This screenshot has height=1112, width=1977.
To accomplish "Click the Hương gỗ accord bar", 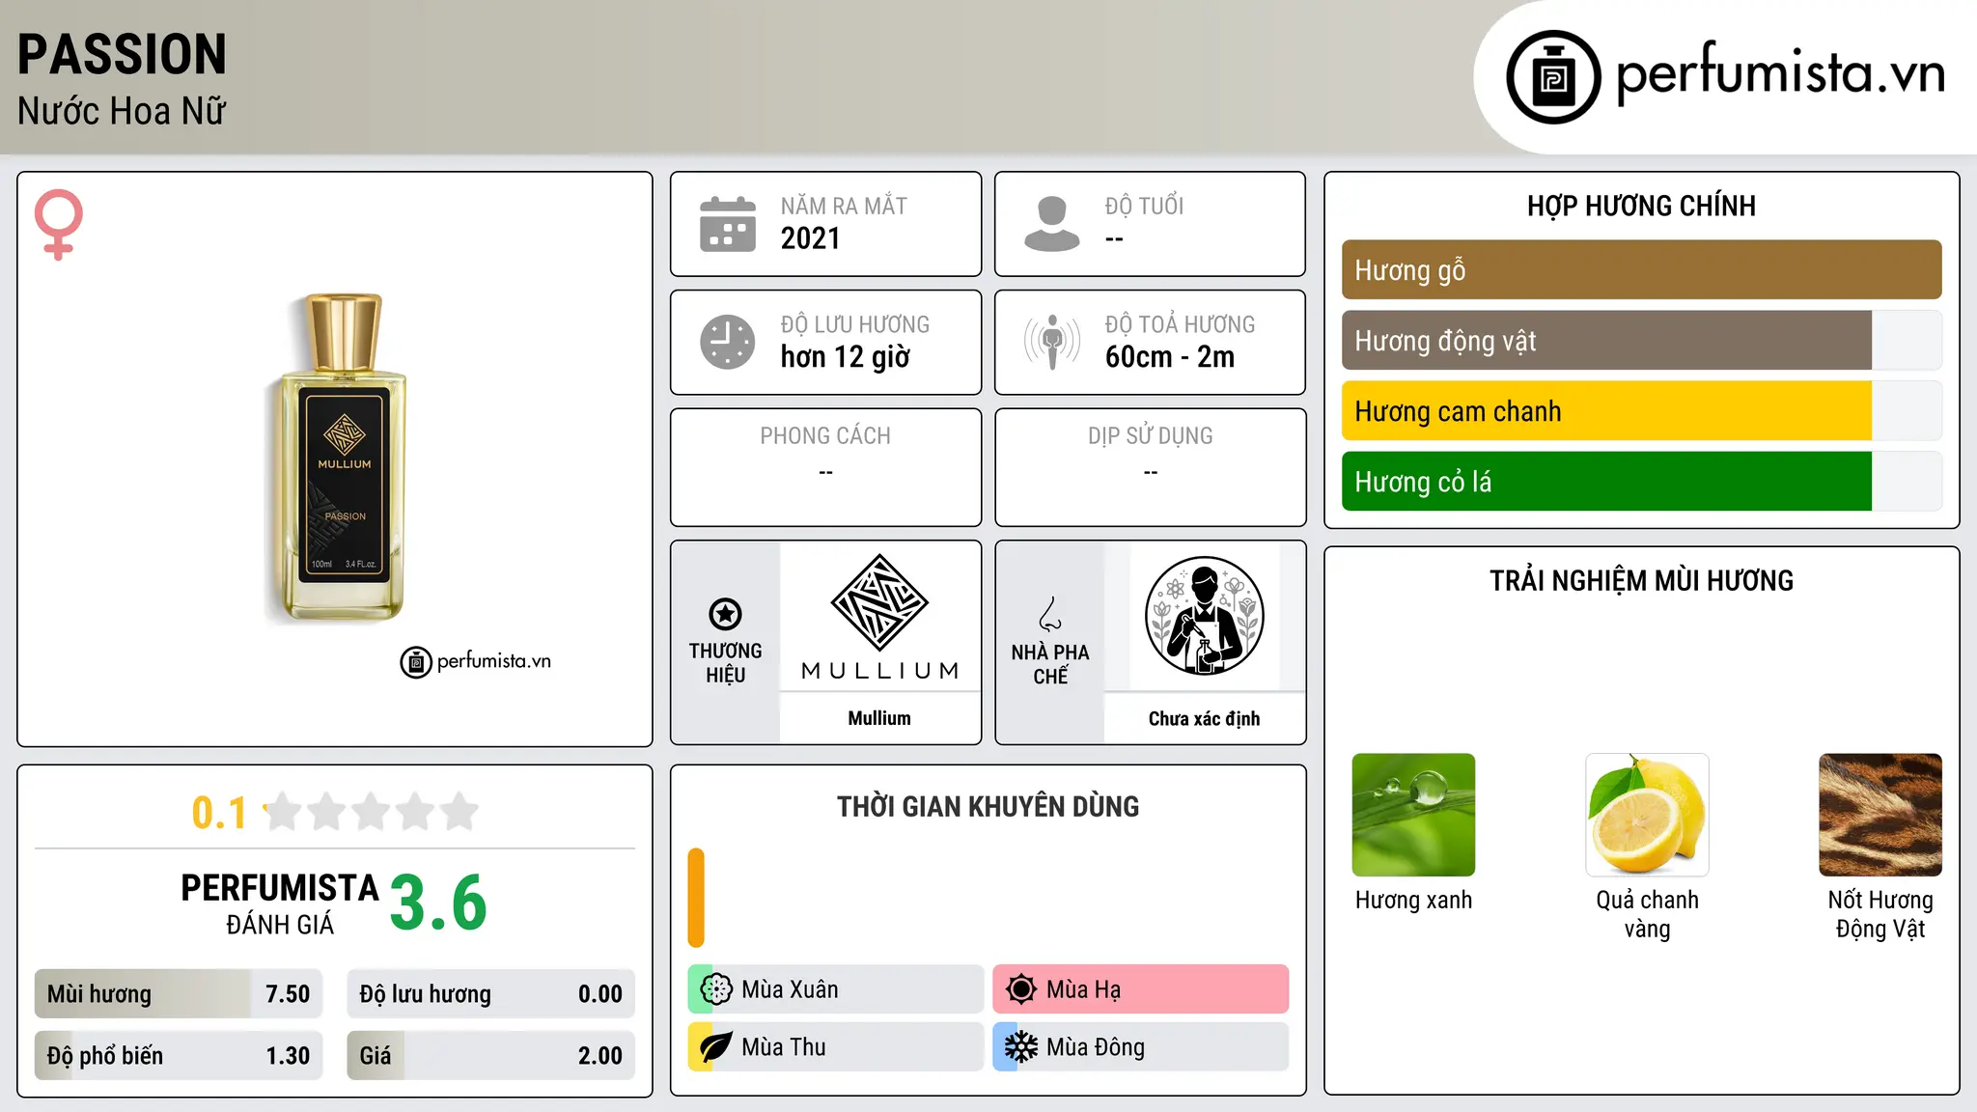I will pyautogui.click(x=1641, y=270).
